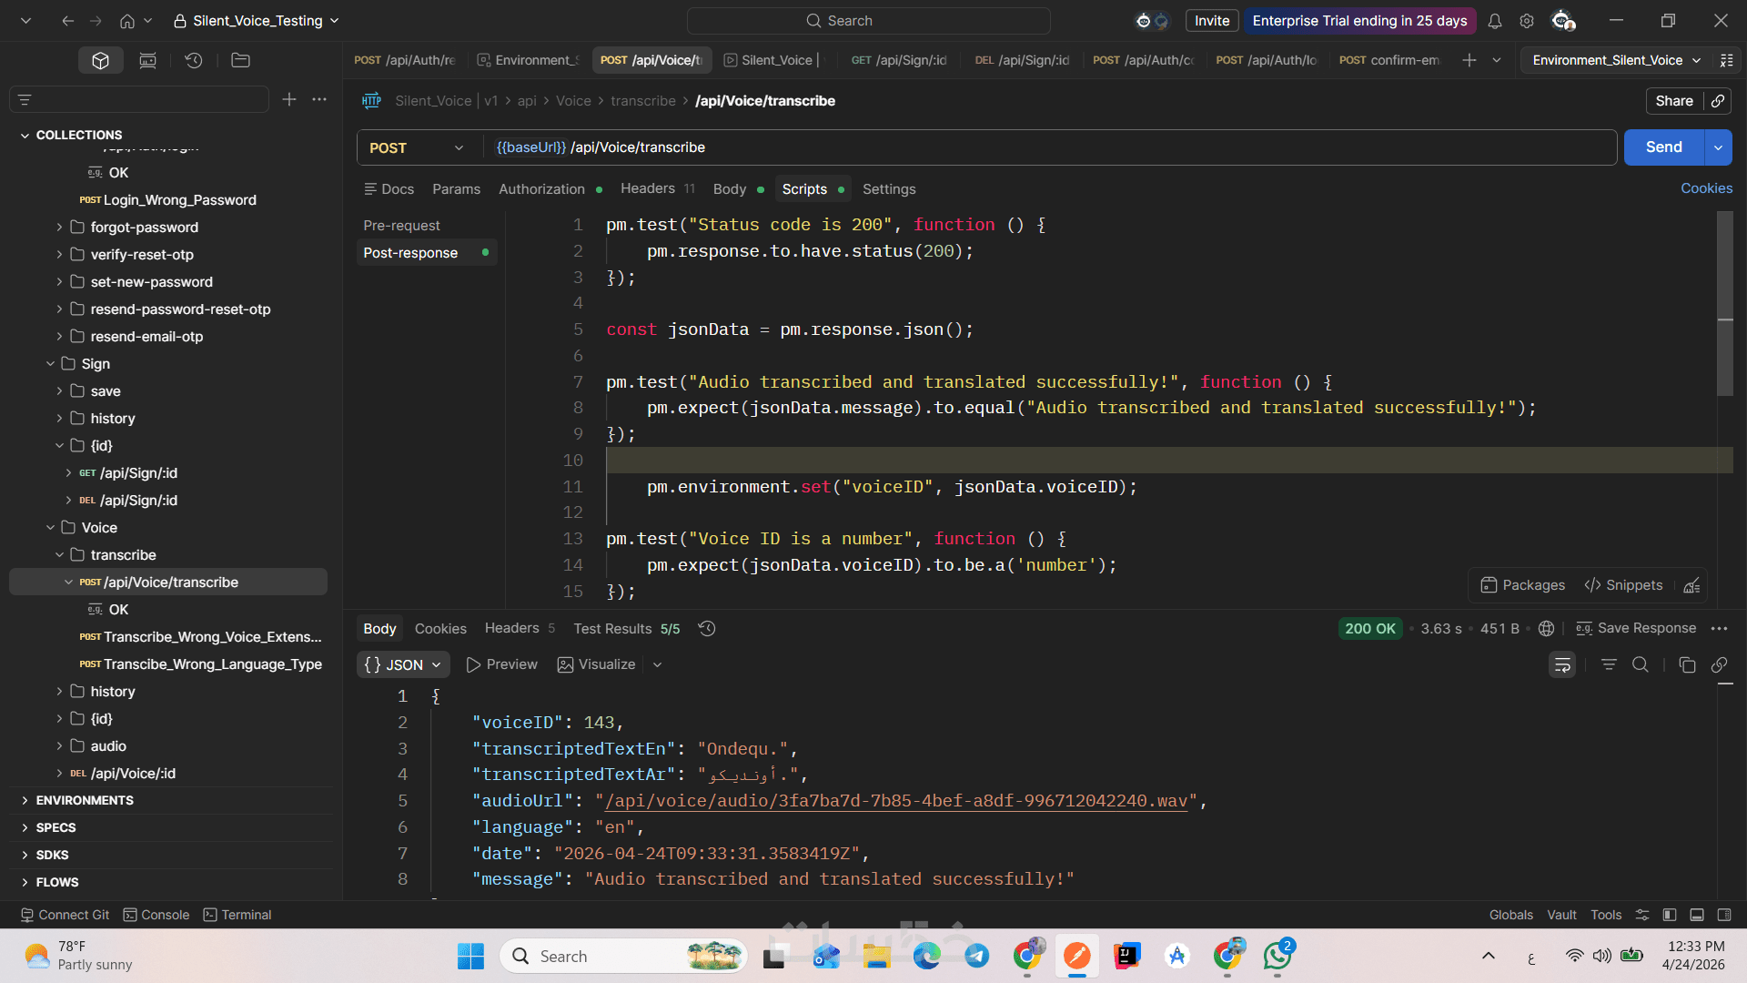Expand the forgot-password folder

[59, 228]
